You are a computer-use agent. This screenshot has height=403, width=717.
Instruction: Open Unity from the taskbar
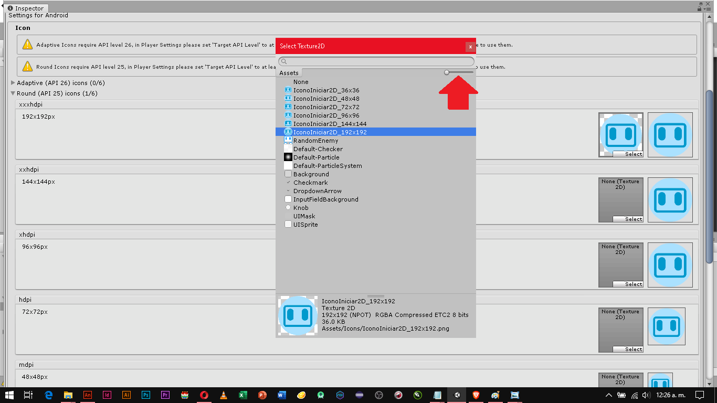pyautogui.click(x=456, y=395)
